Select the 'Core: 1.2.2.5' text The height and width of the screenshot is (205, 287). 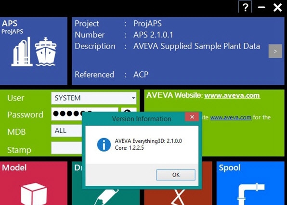pyautogui.click(x=129, y=148)
